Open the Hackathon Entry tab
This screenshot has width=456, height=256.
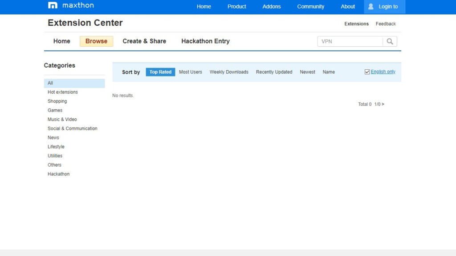[x=205, y=41]
